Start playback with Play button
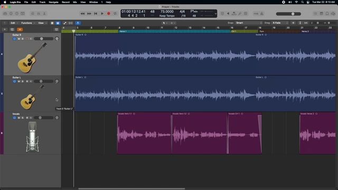 (102, 14)
